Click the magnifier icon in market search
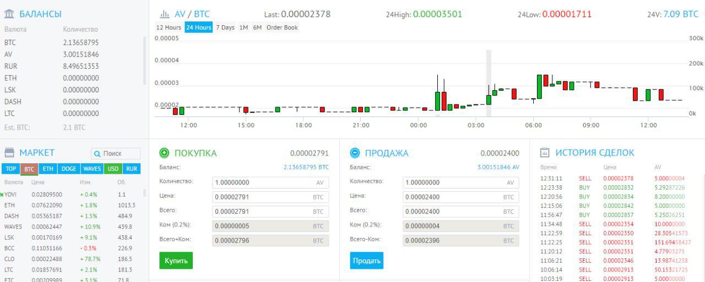The height and width of the screenshot is (282, 705). point(97,154)
